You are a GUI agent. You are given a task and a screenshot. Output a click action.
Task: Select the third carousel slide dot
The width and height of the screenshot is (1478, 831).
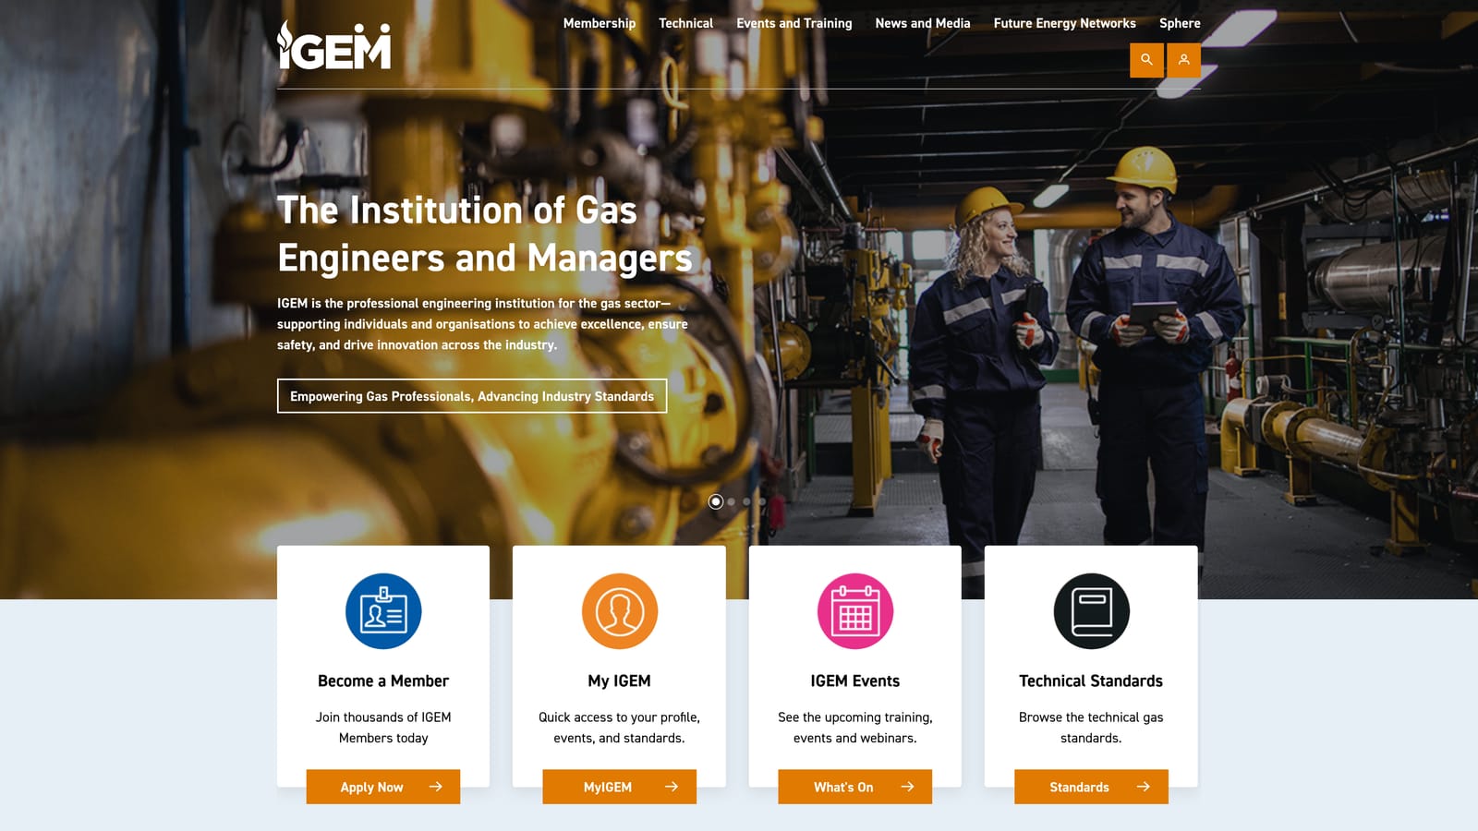pyautogui.click(x=746, y=501)
